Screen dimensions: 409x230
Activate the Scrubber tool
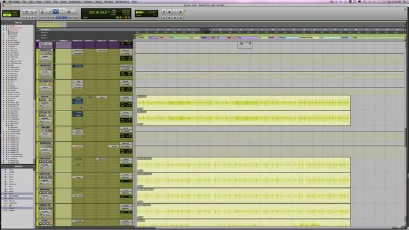[68, 11]
